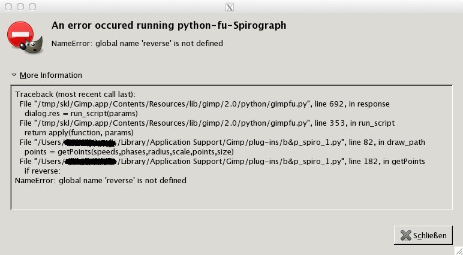Viewport: 463px width, 255px height.
Task: Click the NameError message under the heading
Action: [x=137, y=43]
